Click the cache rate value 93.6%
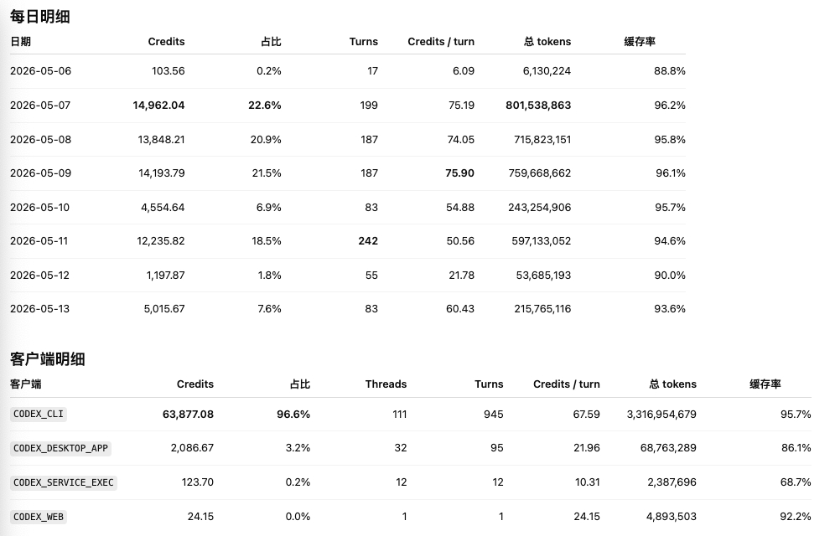Screen dimensions: 835x536 tap(670, 308)
